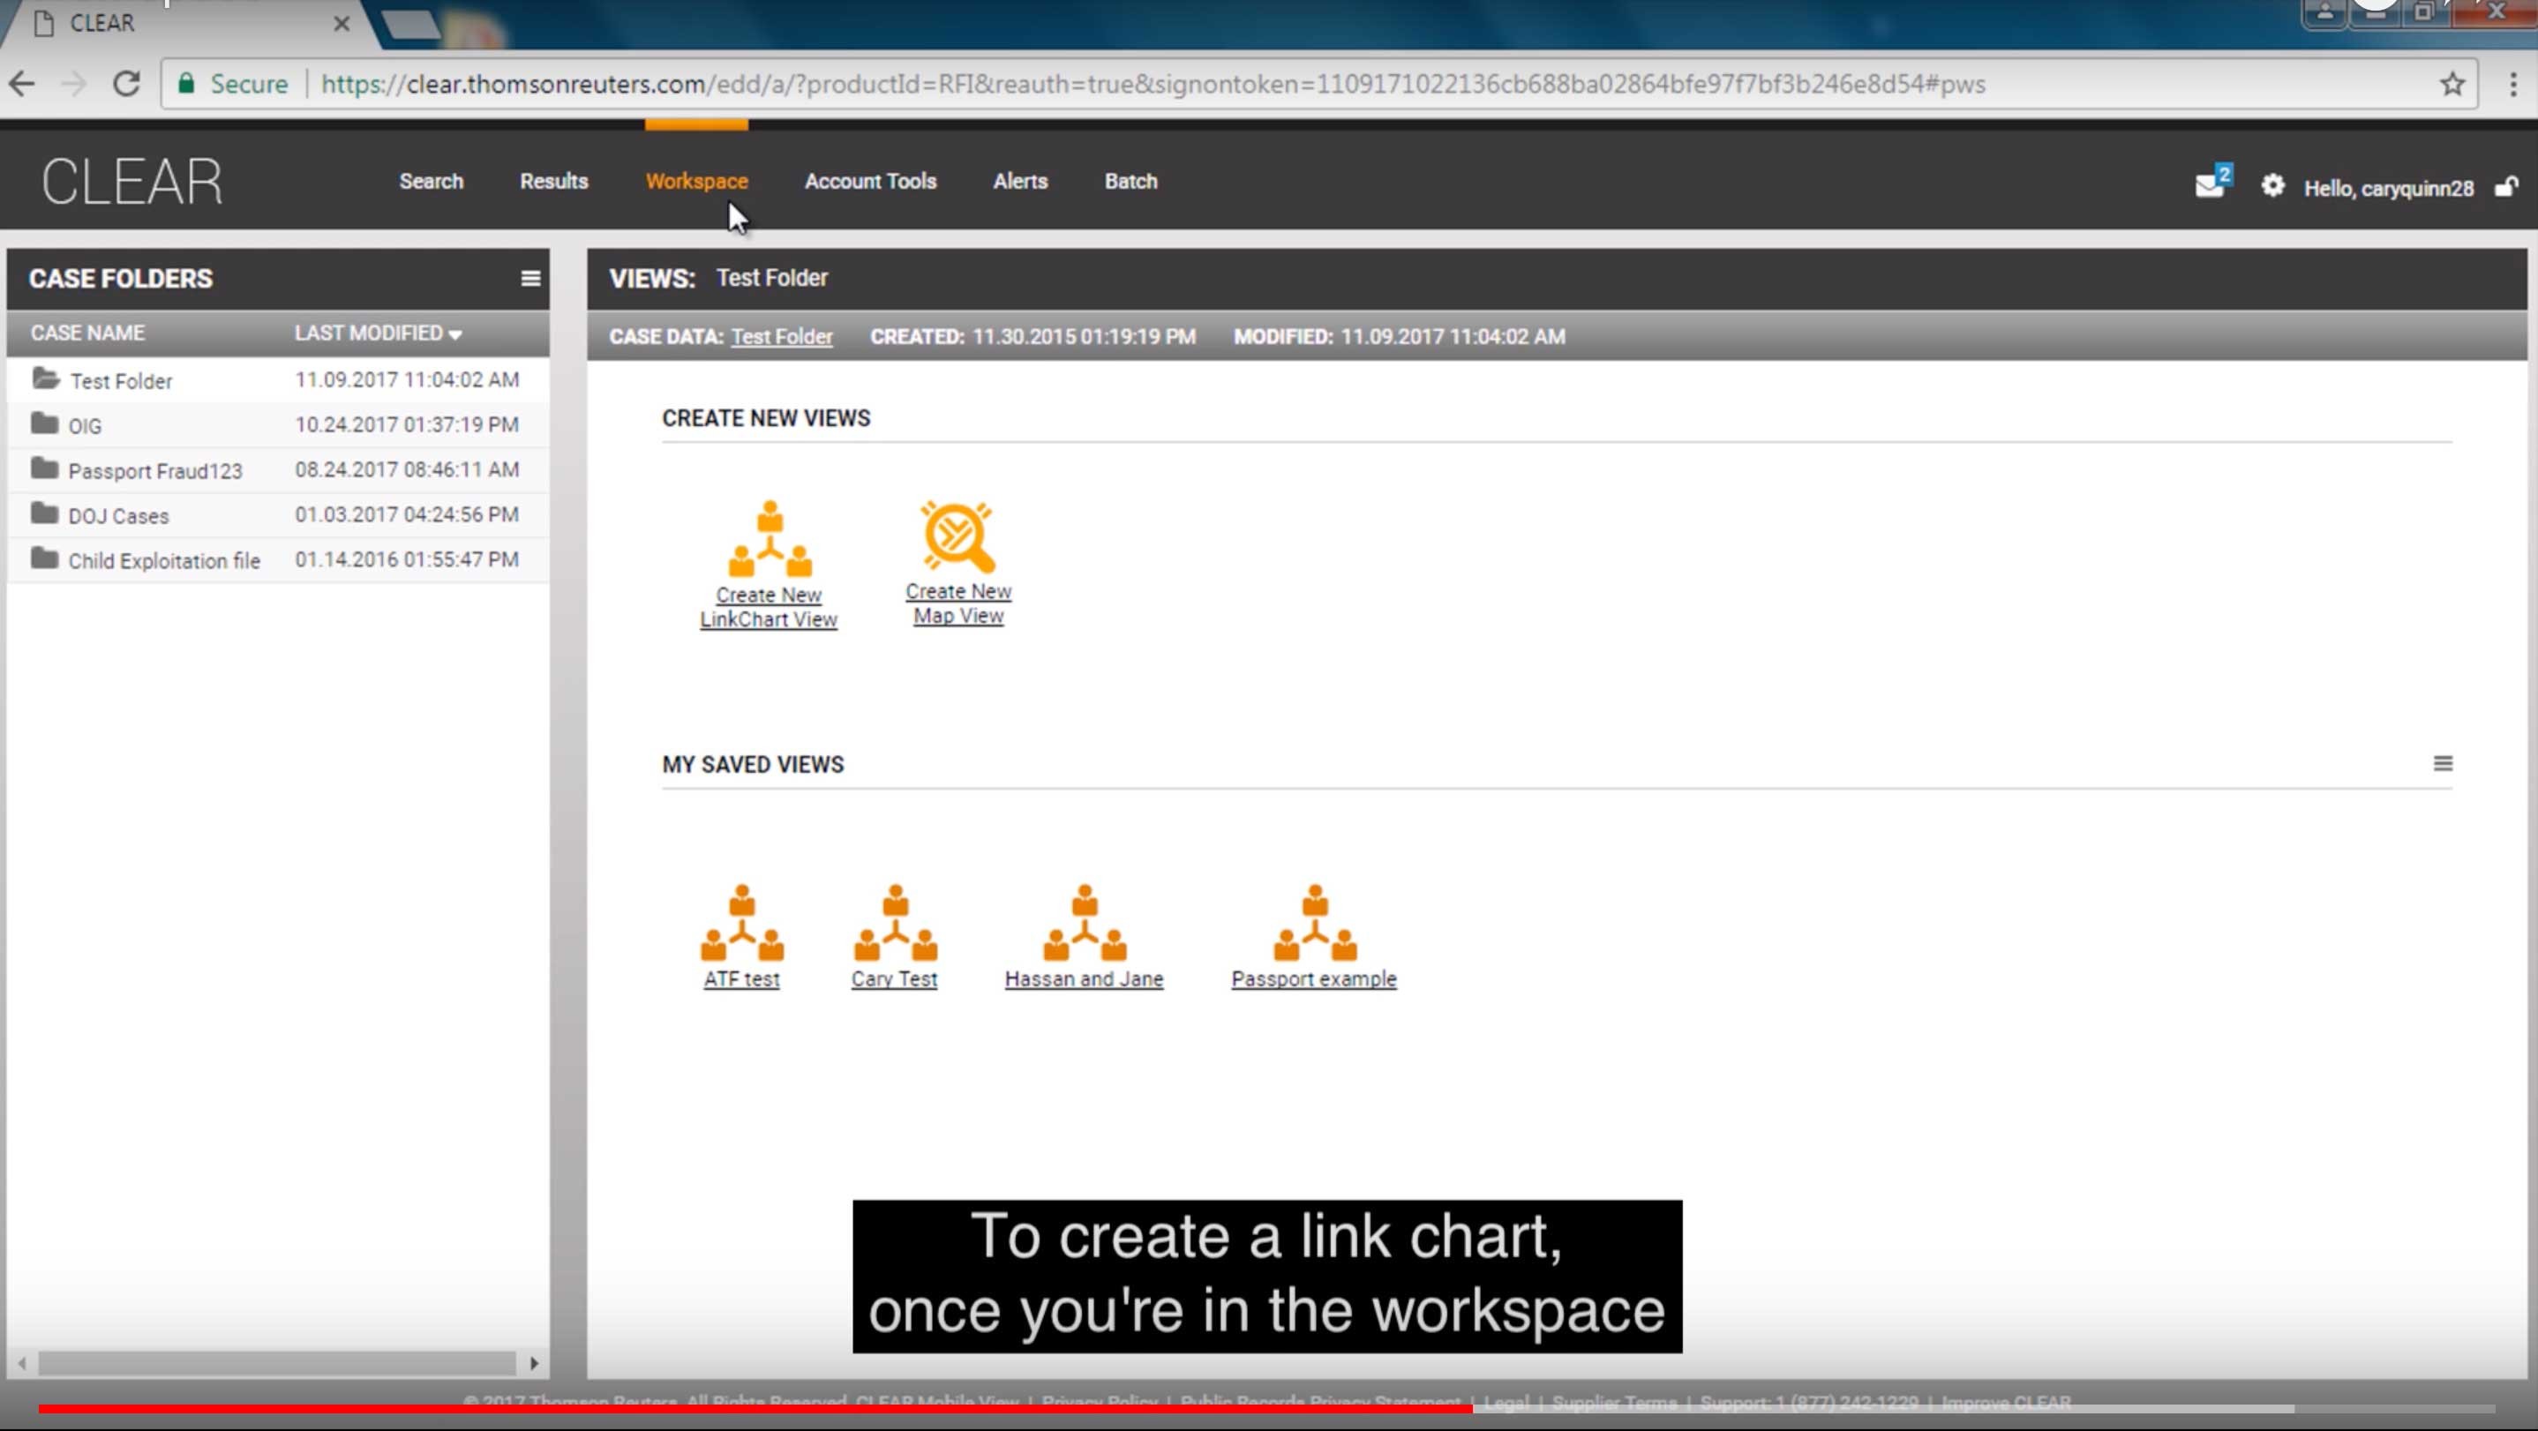Open the My Saved Views options menu
Image resolution: width=2538 pixels, height=1431 pixels.
(x=2443, y=763)
